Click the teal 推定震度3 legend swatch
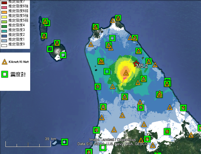 pos(4,30)
